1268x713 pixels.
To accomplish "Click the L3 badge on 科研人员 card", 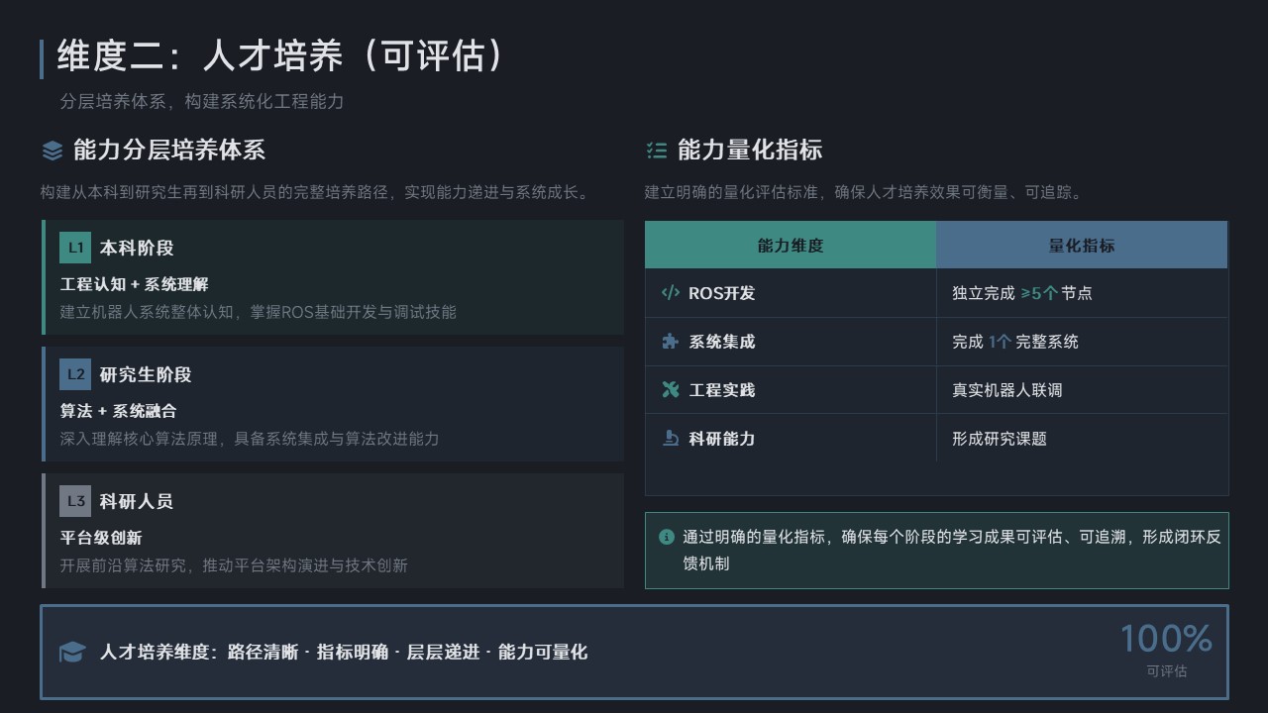I will tap(75, 501).
